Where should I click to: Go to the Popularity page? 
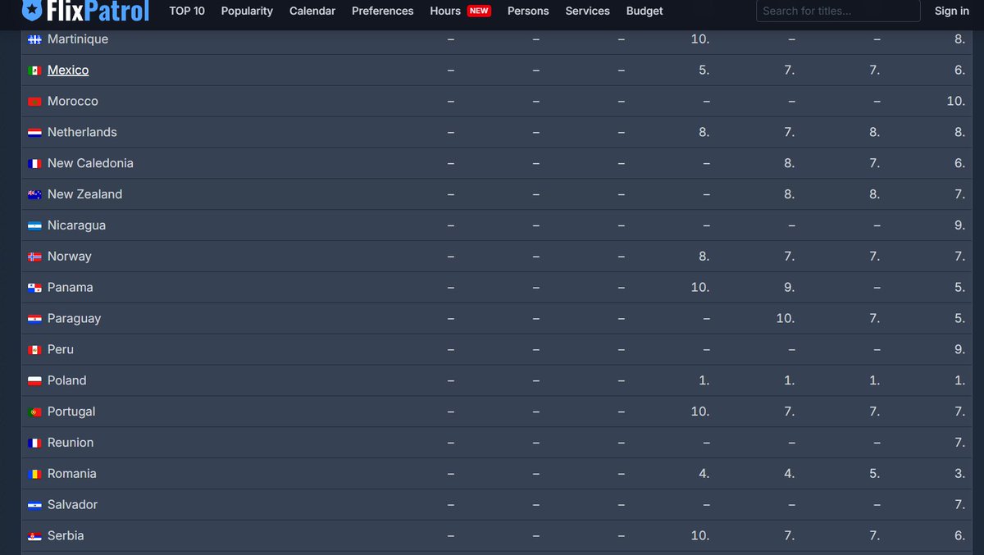click(247, 11)
